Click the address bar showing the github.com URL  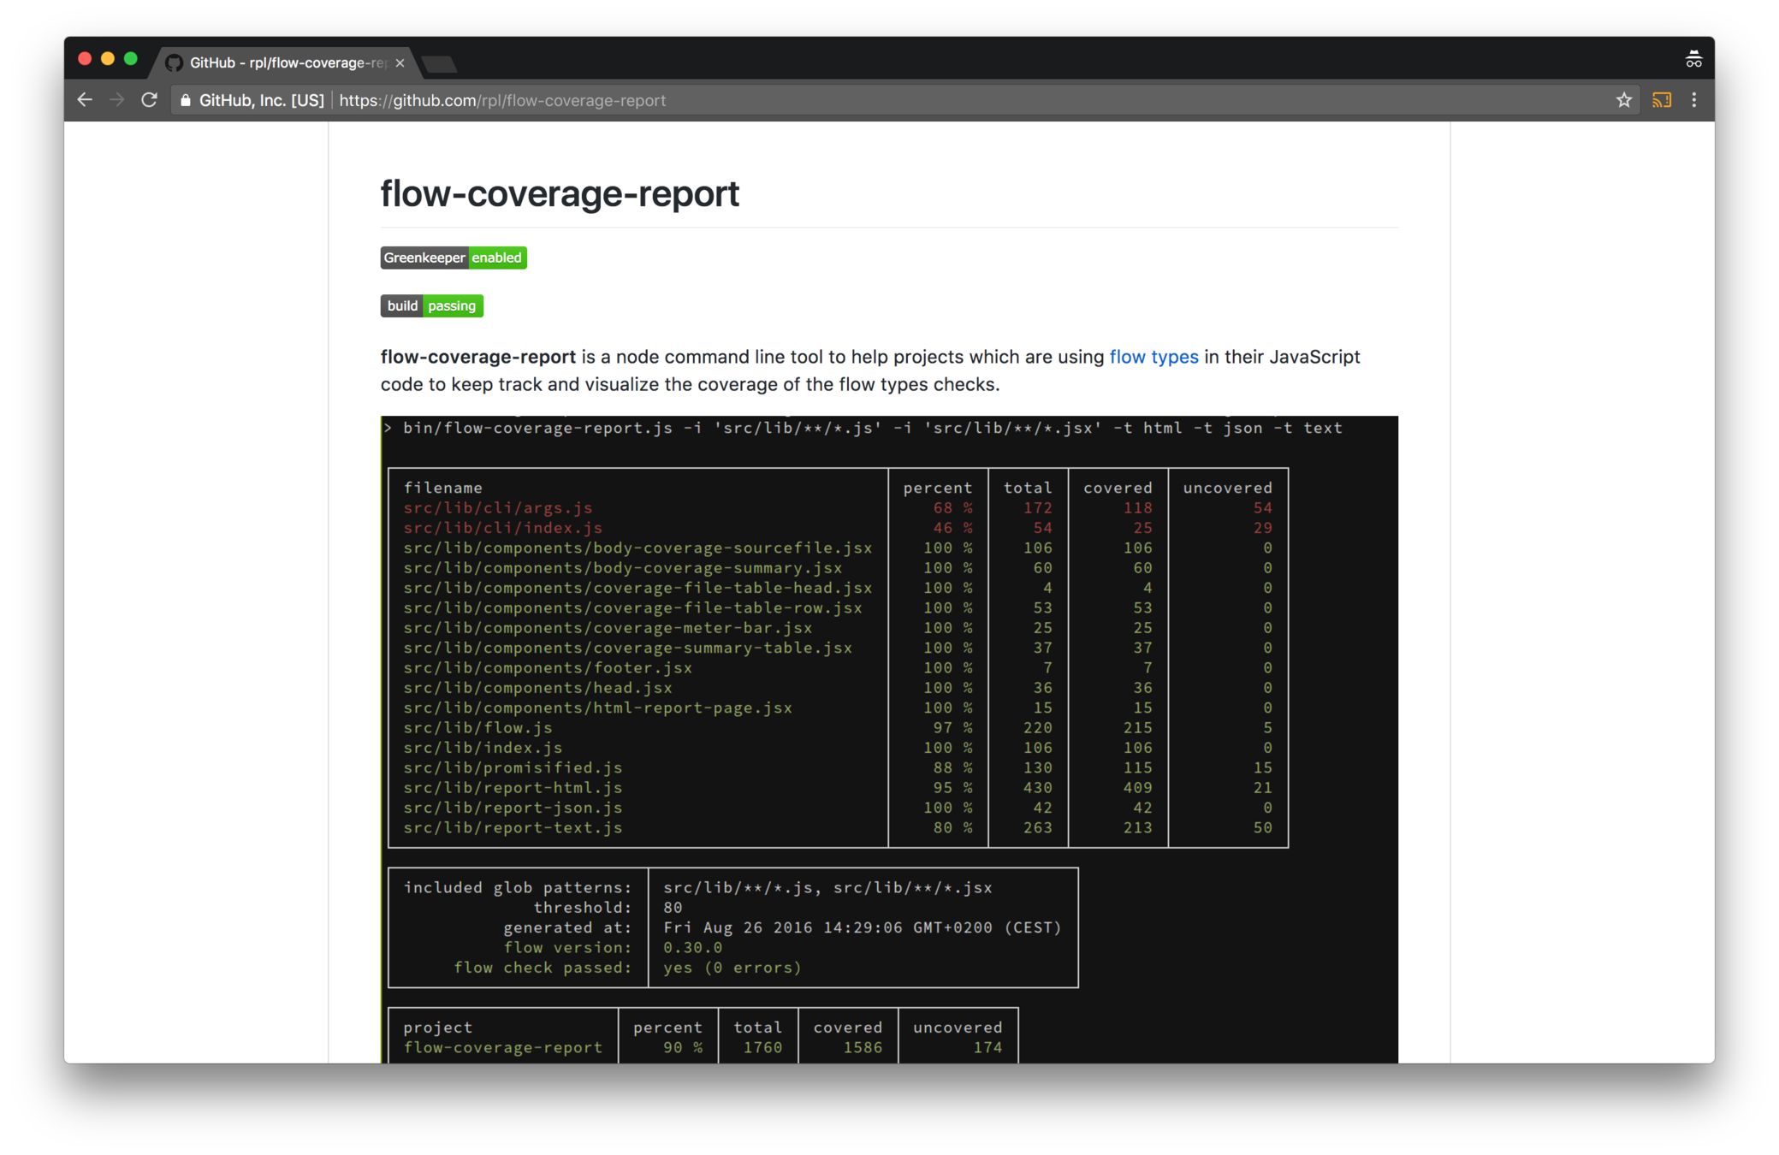click(x=856, y=100)
